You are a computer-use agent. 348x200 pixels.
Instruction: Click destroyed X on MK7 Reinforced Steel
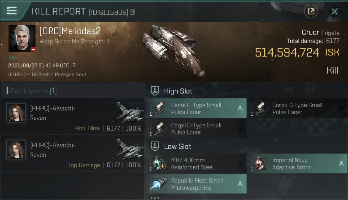click(240, 163)
